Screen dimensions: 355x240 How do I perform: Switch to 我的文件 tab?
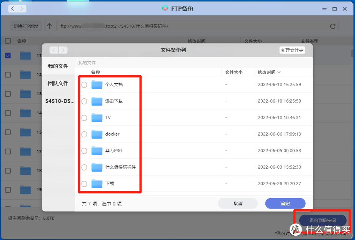pyautogui.click(x=58, y=66)
